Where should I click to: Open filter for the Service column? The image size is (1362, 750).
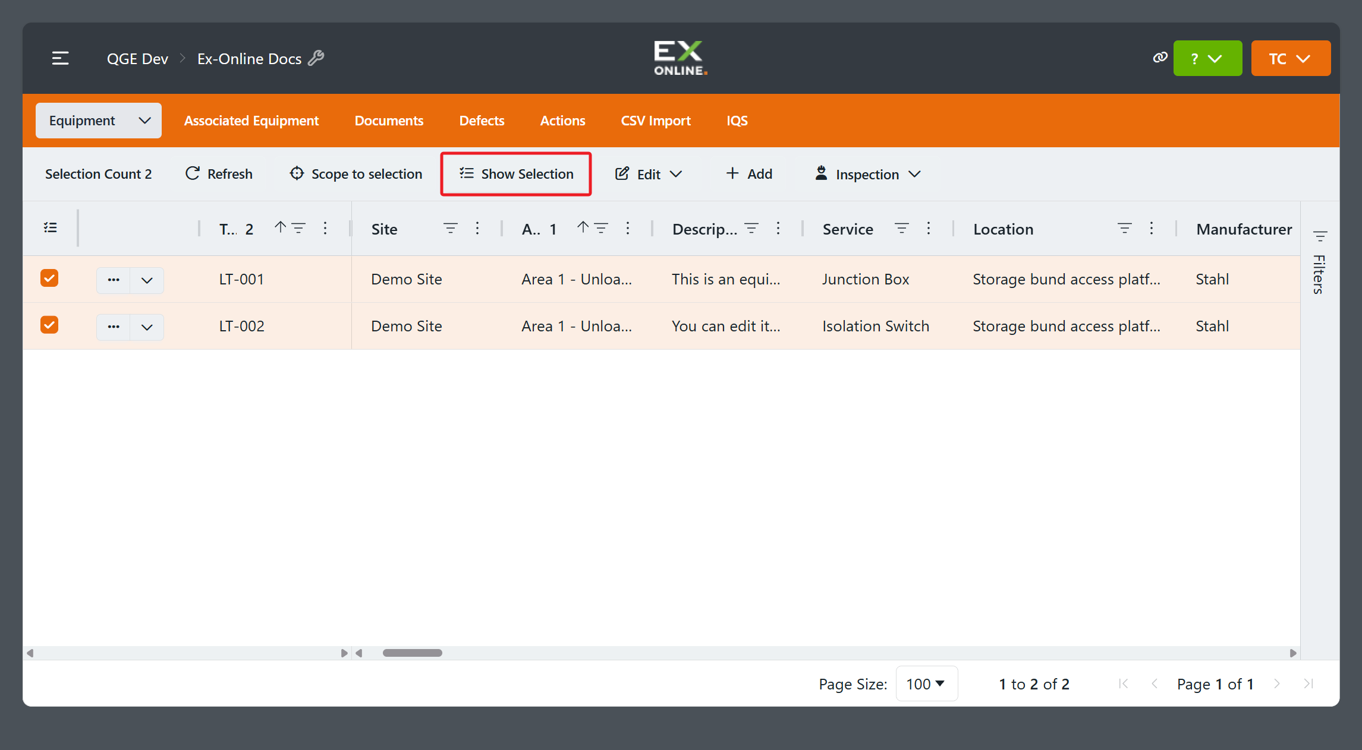(902, 228)
